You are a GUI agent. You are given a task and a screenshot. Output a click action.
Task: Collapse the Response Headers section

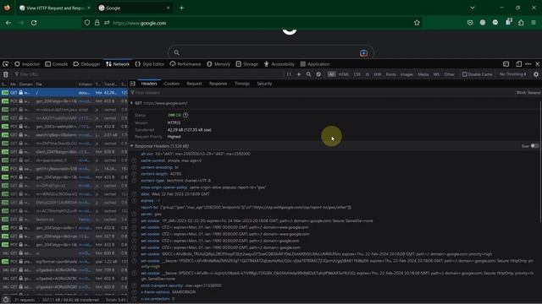(132, 146)
